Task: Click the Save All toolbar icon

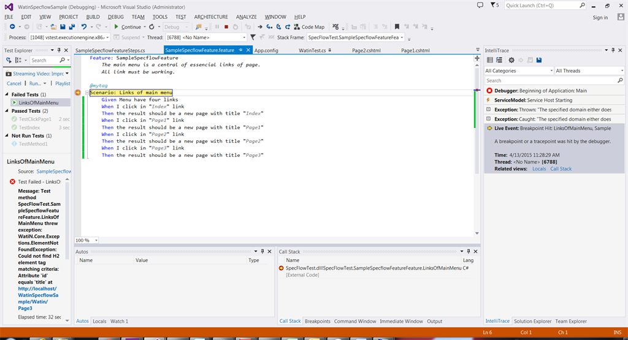Action: (x=72, y=27)
